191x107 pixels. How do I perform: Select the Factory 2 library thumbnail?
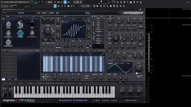click(x=20, y=24)
